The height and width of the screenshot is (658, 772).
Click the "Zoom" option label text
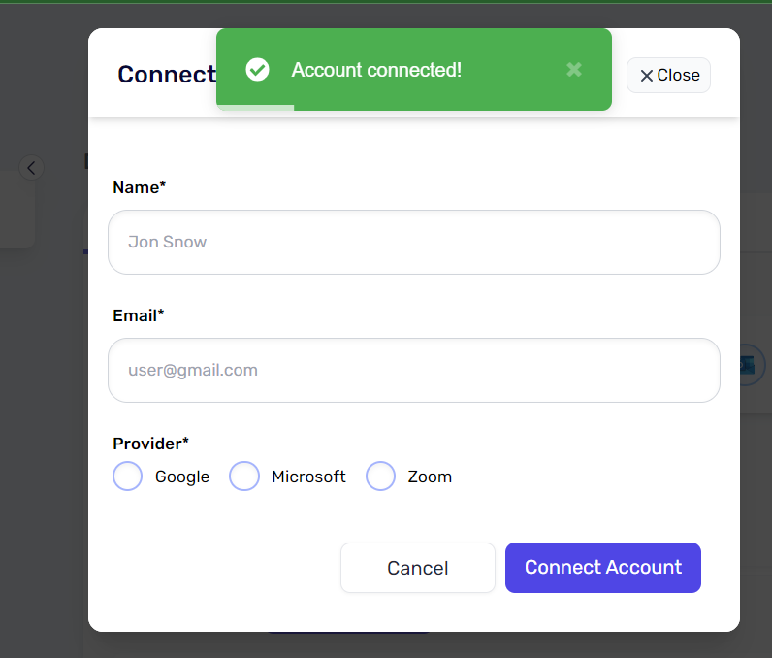[x=430, y=477]
